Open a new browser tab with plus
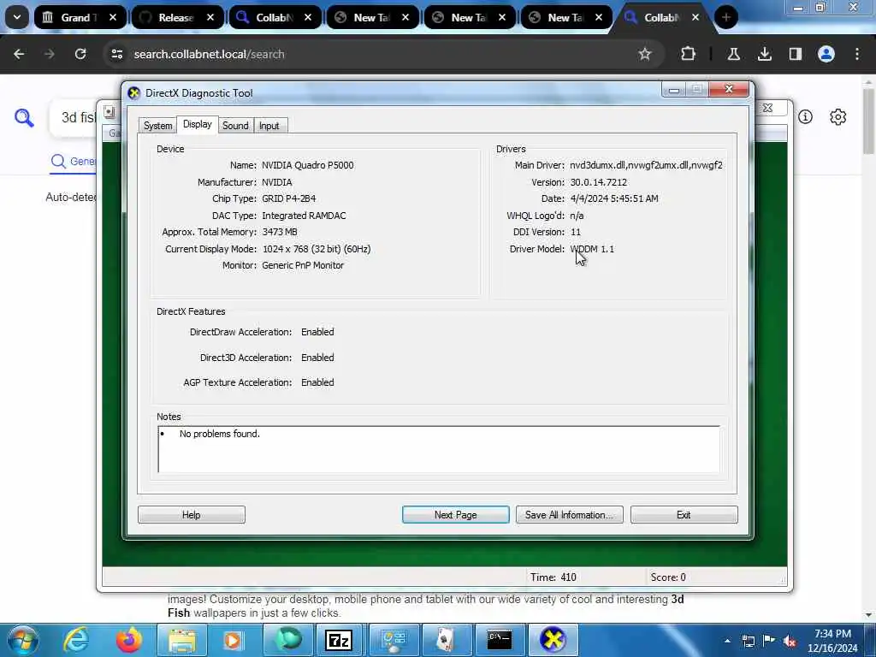This screenshot has height=657, width=876. click(725, 17)
